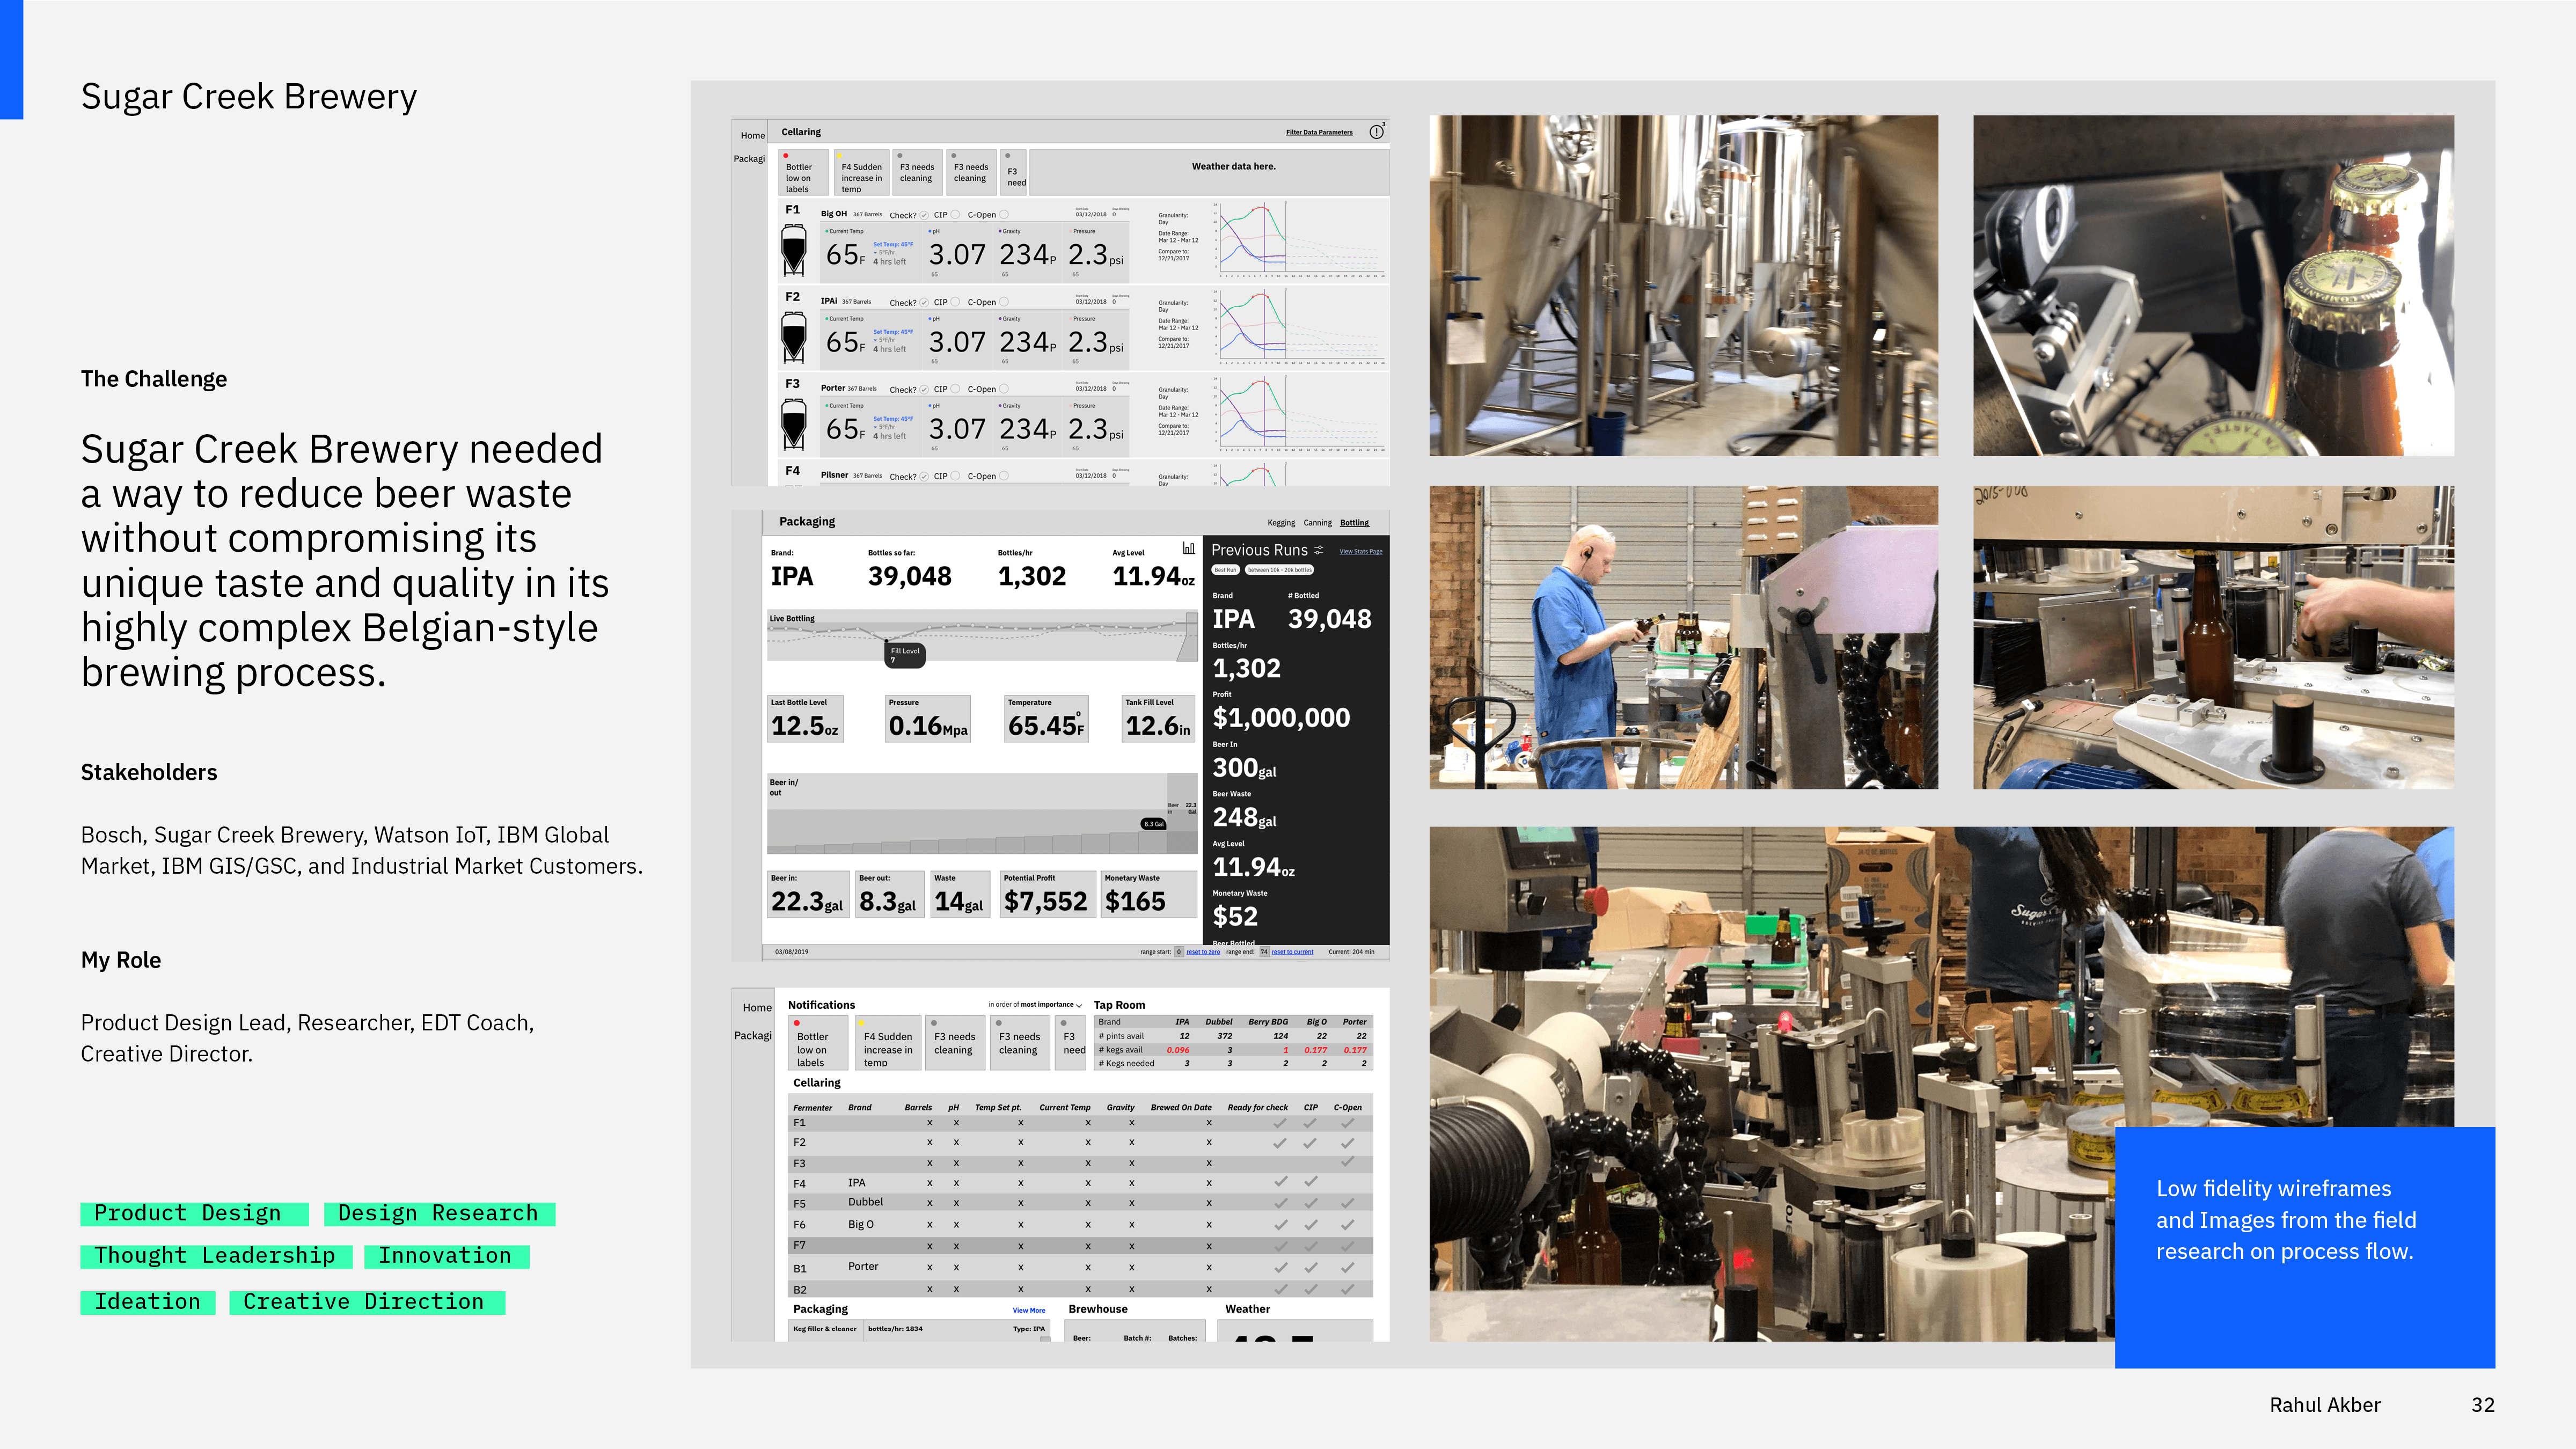Click the Filter Data Parameters link
Screen dimensions: 2576x1449
pyautogui.click(x=1318, y=132)
